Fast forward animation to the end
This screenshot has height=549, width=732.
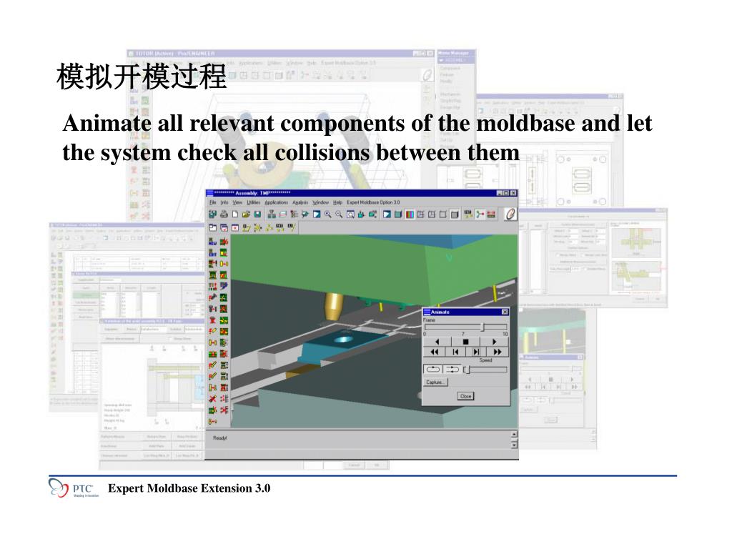coord(498,352)
